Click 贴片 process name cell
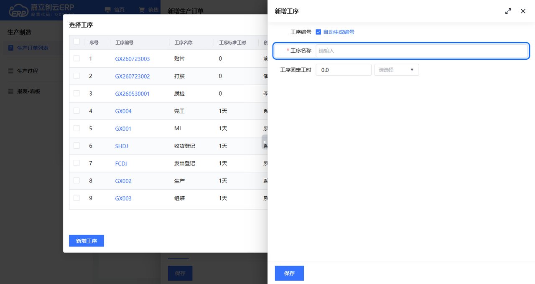Image resolution: width=535 pixels, height=284 pixels. (179, 59)
